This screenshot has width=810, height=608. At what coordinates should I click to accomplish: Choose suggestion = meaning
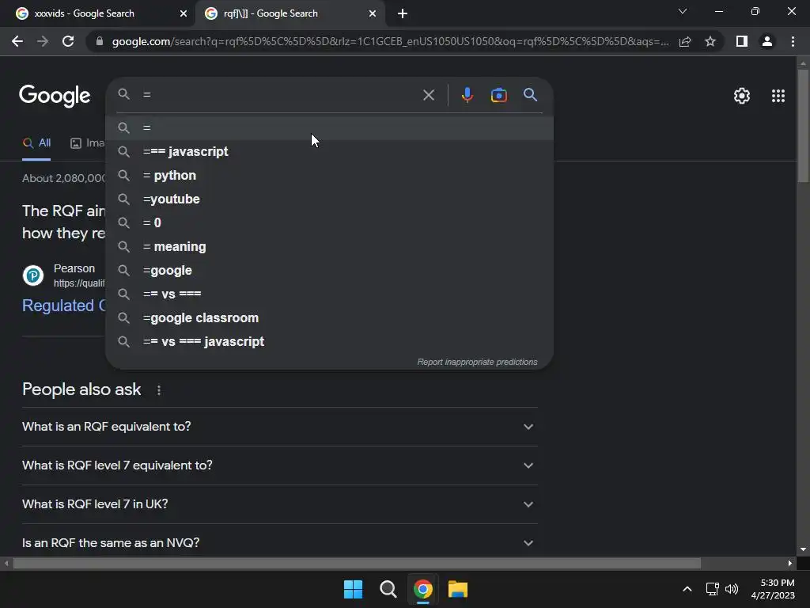(329, 247)
